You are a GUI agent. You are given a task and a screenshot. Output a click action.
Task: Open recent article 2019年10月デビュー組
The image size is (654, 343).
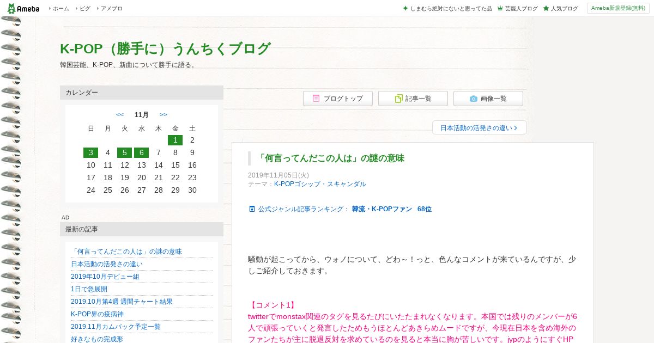tap(105, 277)
